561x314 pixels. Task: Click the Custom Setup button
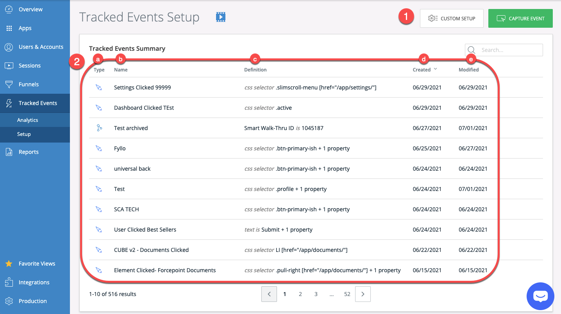[452, 18]
